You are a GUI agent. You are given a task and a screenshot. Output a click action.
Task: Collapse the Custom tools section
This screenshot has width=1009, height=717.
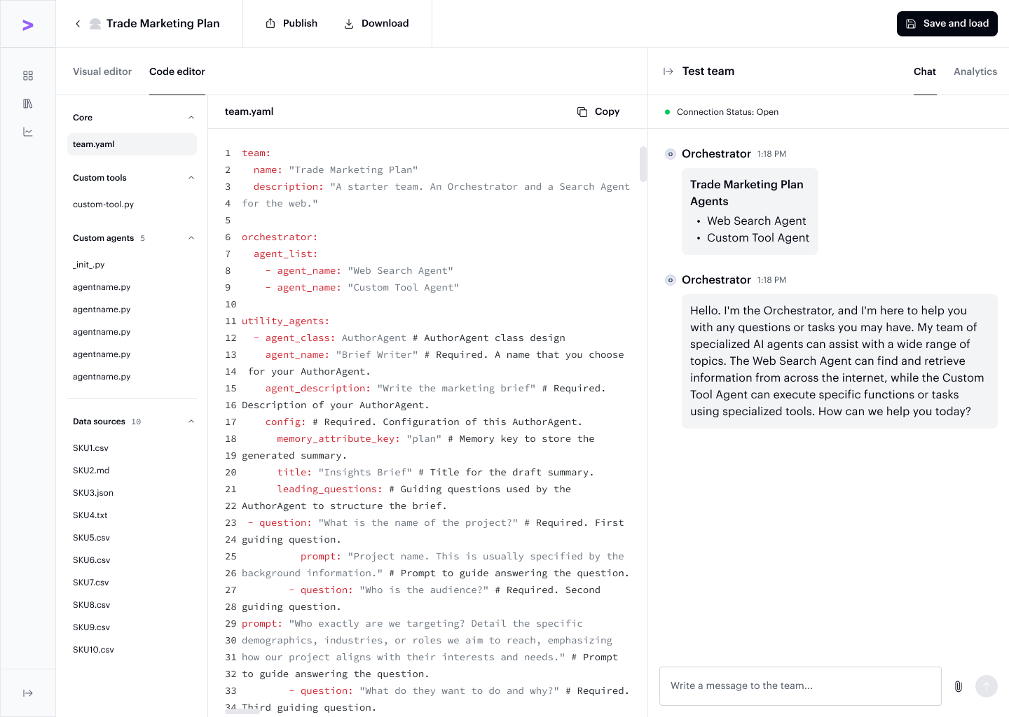191,178
